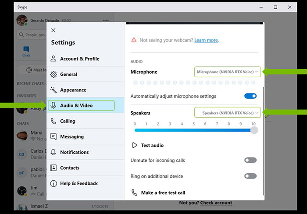Click the settings panel vertical scrollbar
This screenshot has width=307, height=214.
point(264,141)
